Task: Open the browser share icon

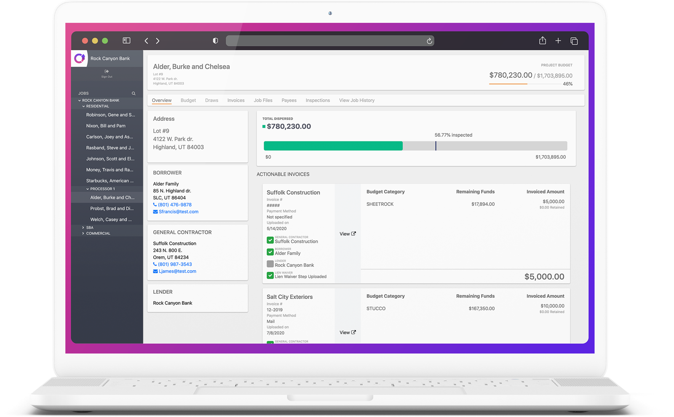Action: (x=543, y=40)
